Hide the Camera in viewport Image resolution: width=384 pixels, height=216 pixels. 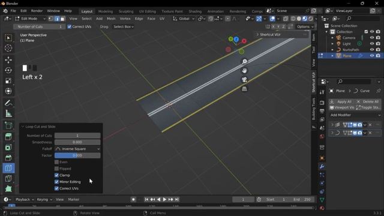pos(372,38)
